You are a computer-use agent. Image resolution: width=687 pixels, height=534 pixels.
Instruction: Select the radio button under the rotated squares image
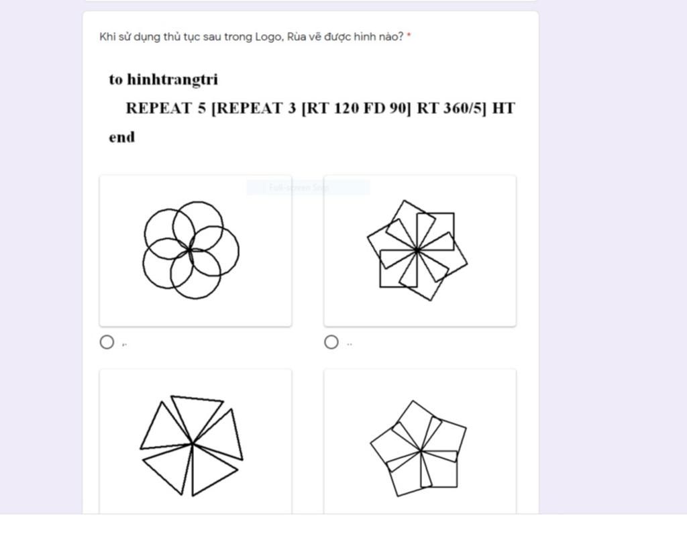coord(331,342)
